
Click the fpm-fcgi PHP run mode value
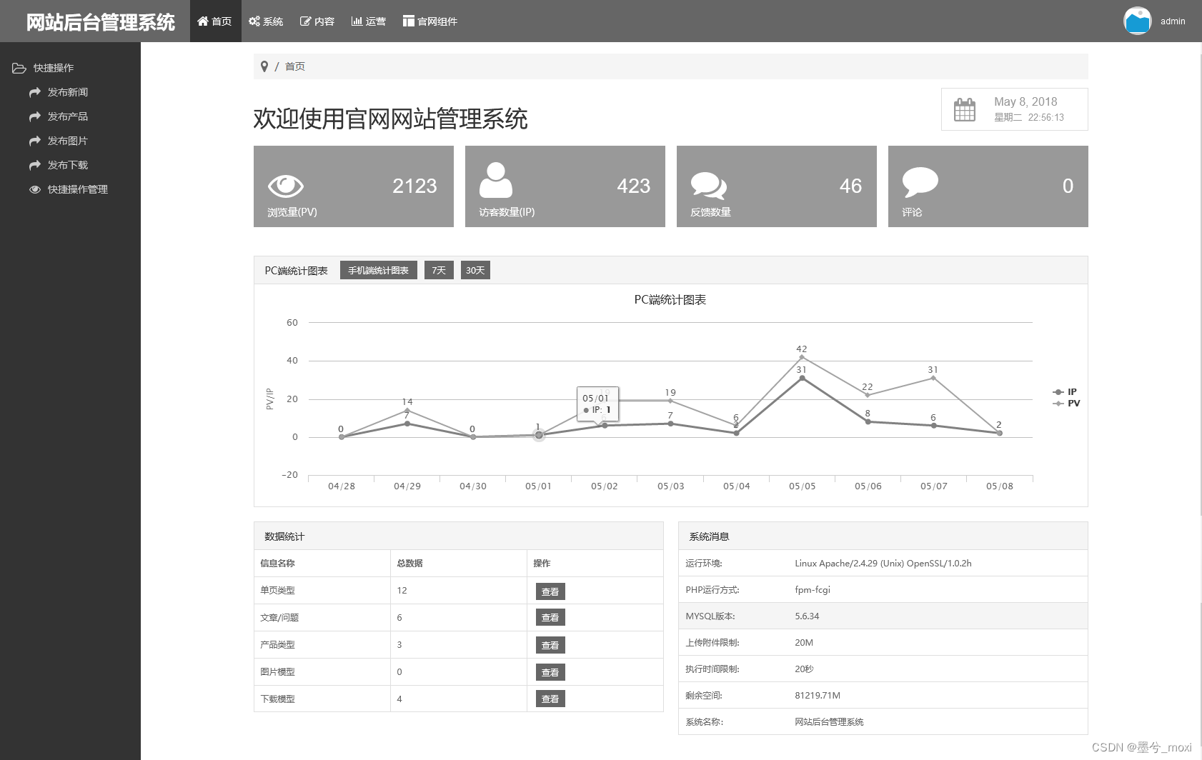tap(813, 589)
